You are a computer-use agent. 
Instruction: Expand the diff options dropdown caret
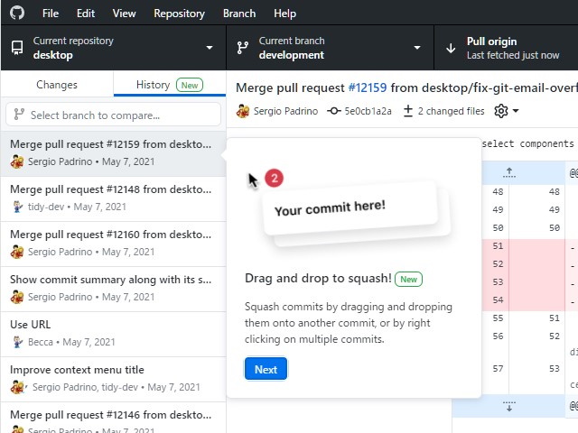[516, 111]
